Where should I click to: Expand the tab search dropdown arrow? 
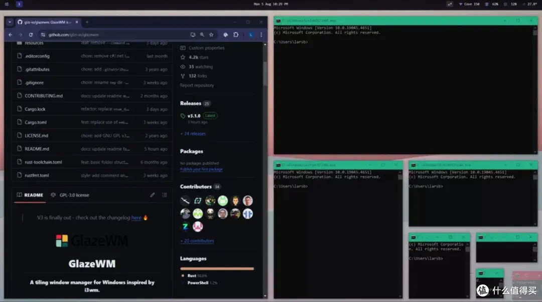[x=10, y=22]
